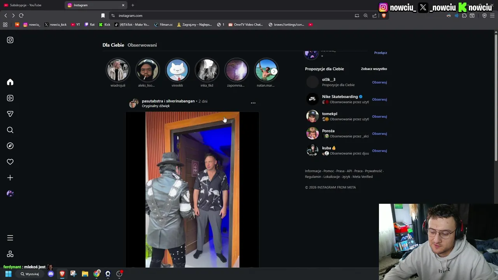Screen dimensions: 498x280
Task: Open zoom magnifier icon in address bar
Action: tap(366, 16)
